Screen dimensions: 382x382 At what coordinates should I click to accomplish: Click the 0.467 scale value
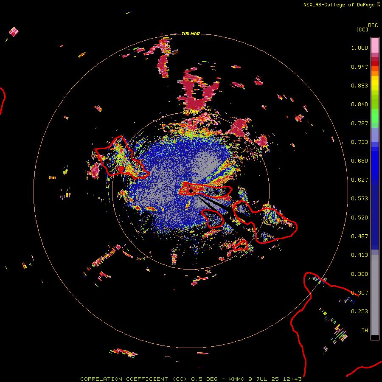(360, 236)
